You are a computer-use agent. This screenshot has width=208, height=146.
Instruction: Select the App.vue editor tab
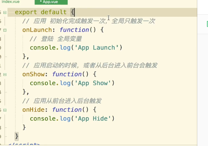coord(51,2)
